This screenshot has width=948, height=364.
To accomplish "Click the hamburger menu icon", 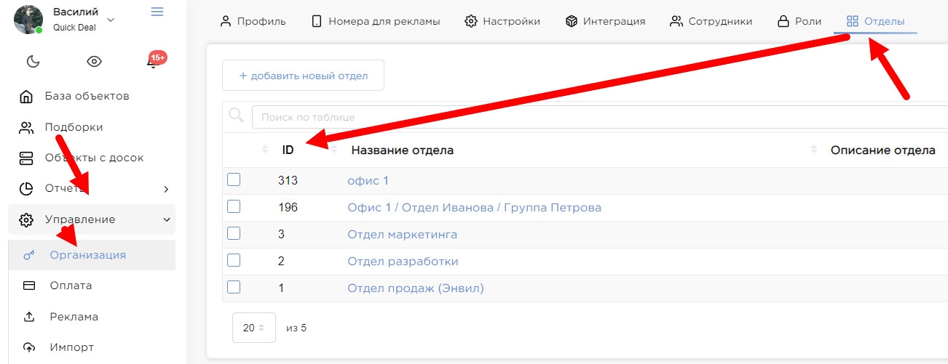I will pos(157,12).
